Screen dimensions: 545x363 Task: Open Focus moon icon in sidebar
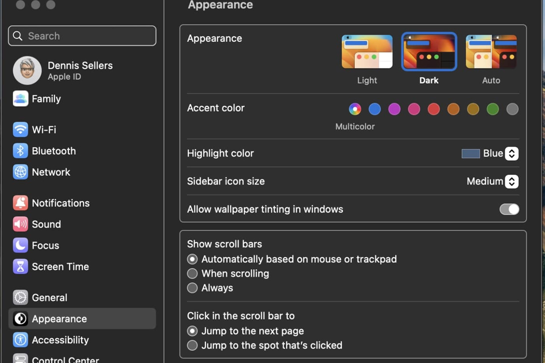click(20, 246)
